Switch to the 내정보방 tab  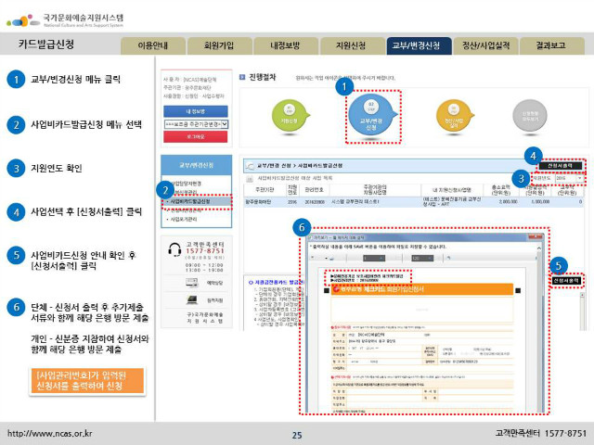285,46
